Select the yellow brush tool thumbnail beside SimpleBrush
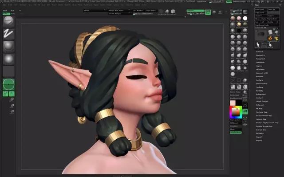 click(x=276, y=38)
